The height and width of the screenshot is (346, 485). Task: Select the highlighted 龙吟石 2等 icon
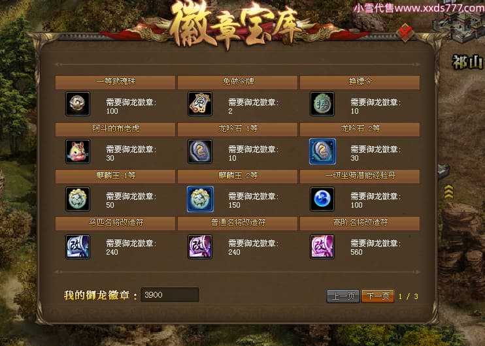[x=322, y=151]
